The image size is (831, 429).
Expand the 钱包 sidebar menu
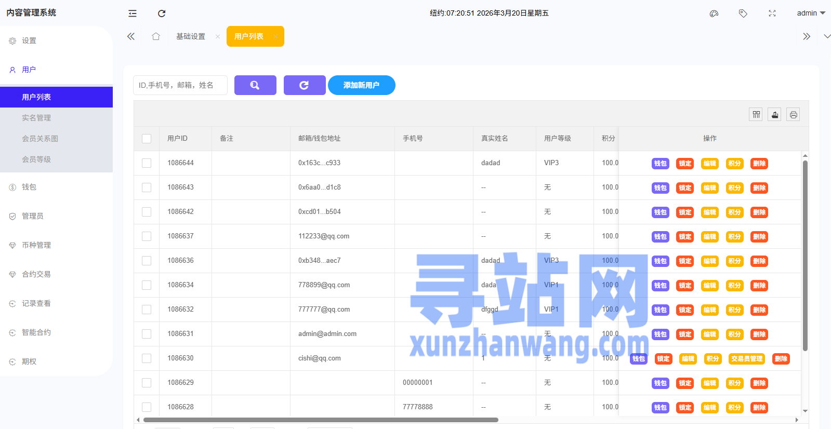coord(29,187)
